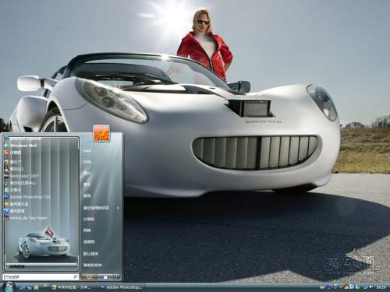
Task: Launch Tencent QQ with penguin icon
Action: pyautogui.click(x=14, y=169)
